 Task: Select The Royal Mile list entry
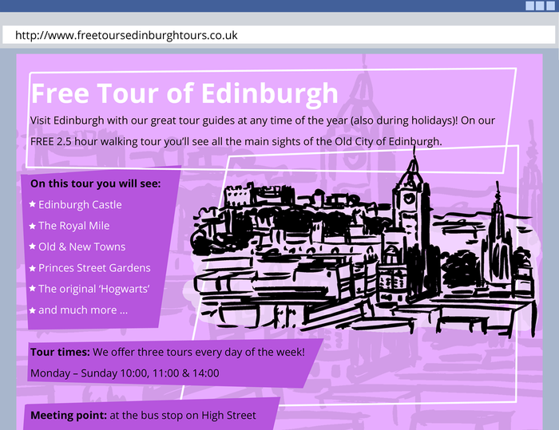tap(73, 226)
